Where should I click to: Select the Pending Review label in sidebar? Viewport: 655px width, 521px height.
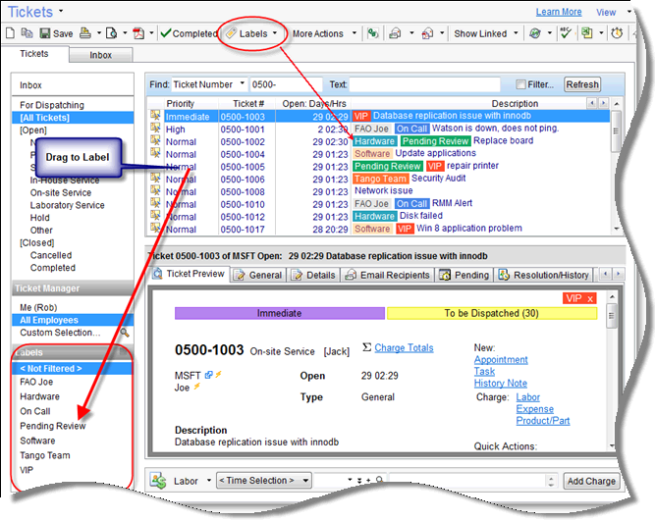click(53, 426)
